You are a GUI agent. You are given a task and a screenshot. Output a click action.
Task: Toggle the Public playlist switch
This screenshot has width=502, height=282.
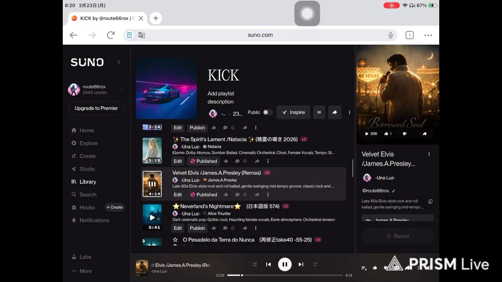click(x=267, y=112)
